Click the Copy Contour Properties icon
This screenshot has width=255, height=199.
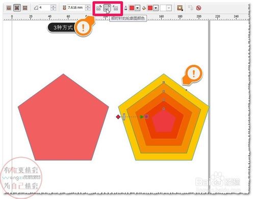pyautogui.click(x=191, y=8)
